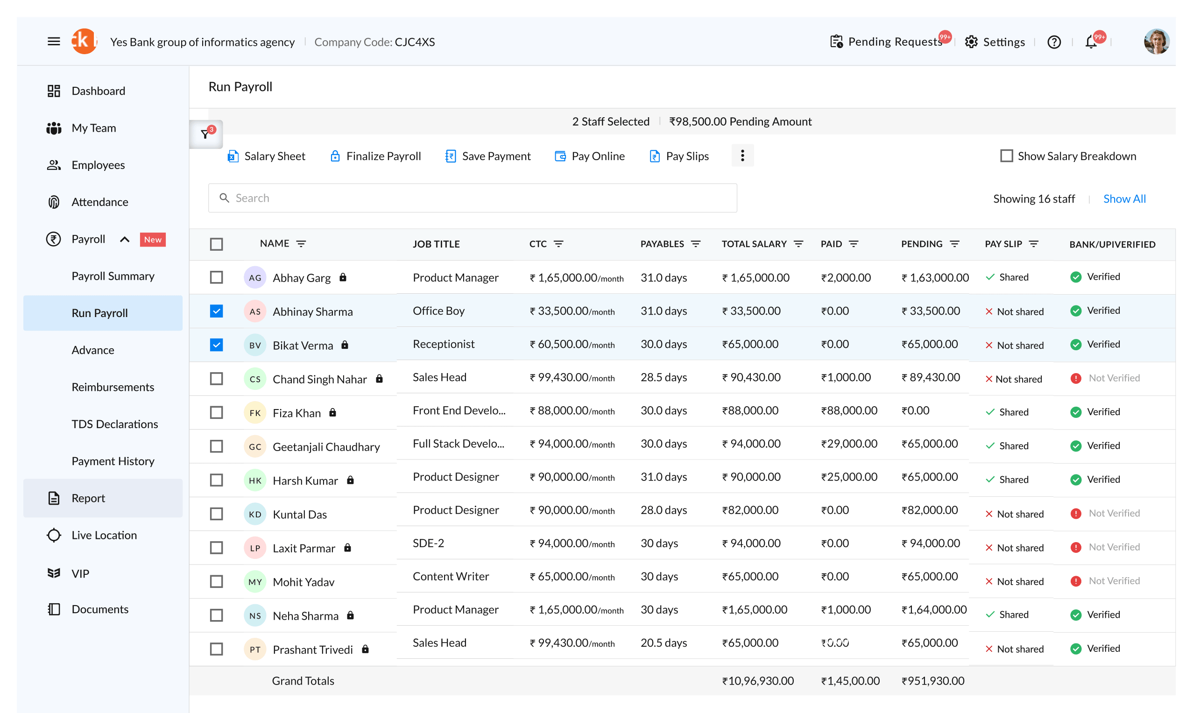Click the Not Verified icon for Chand Singh Nahar

tap(1075, 379)
